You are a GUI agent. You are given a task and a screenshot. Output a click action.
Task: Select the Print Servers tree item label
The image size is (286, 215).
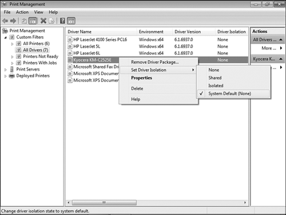28,69
